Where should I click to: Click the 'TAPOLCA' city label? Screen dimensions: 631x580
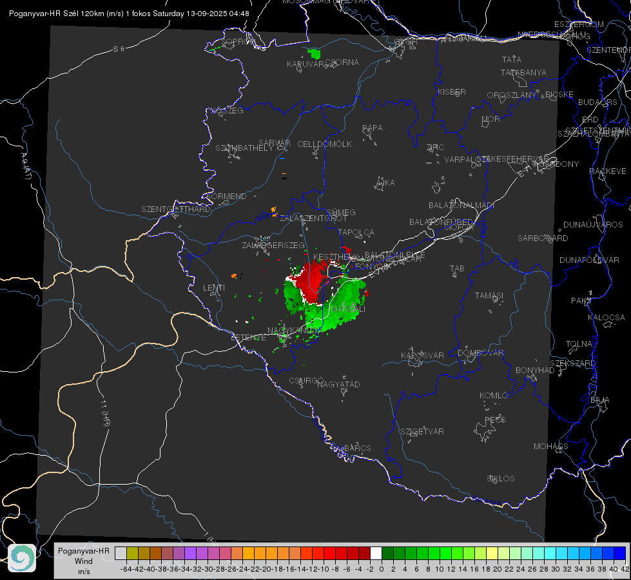coord(356,232)
